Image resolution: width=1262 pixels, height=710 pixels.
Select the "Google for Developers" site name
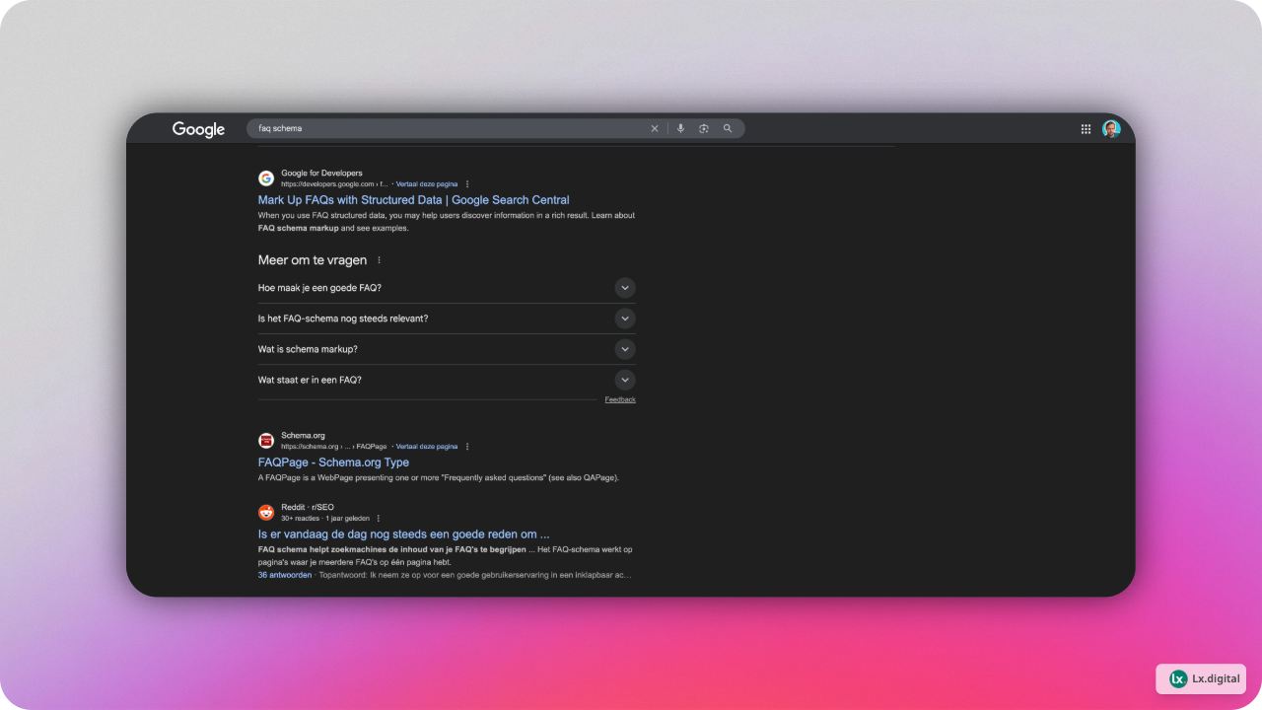(321, 174)
